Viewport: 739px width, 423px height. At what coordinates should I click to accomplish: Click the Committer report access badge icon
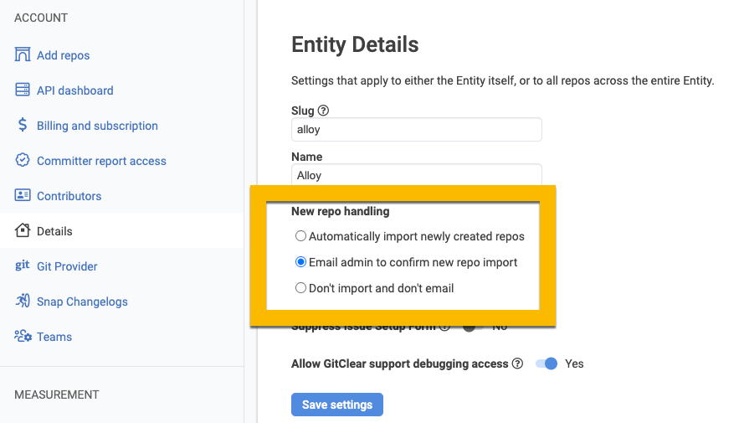click(x=23, y=161)
